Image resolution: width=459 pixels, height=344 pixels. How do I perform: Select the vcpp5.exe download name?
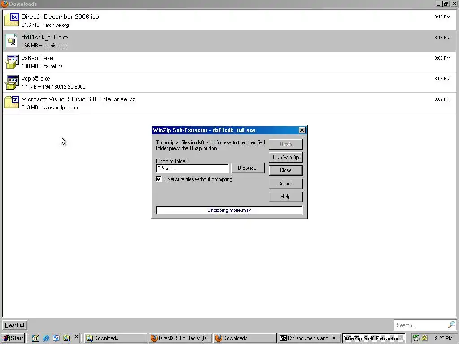(x=36, y=79)
